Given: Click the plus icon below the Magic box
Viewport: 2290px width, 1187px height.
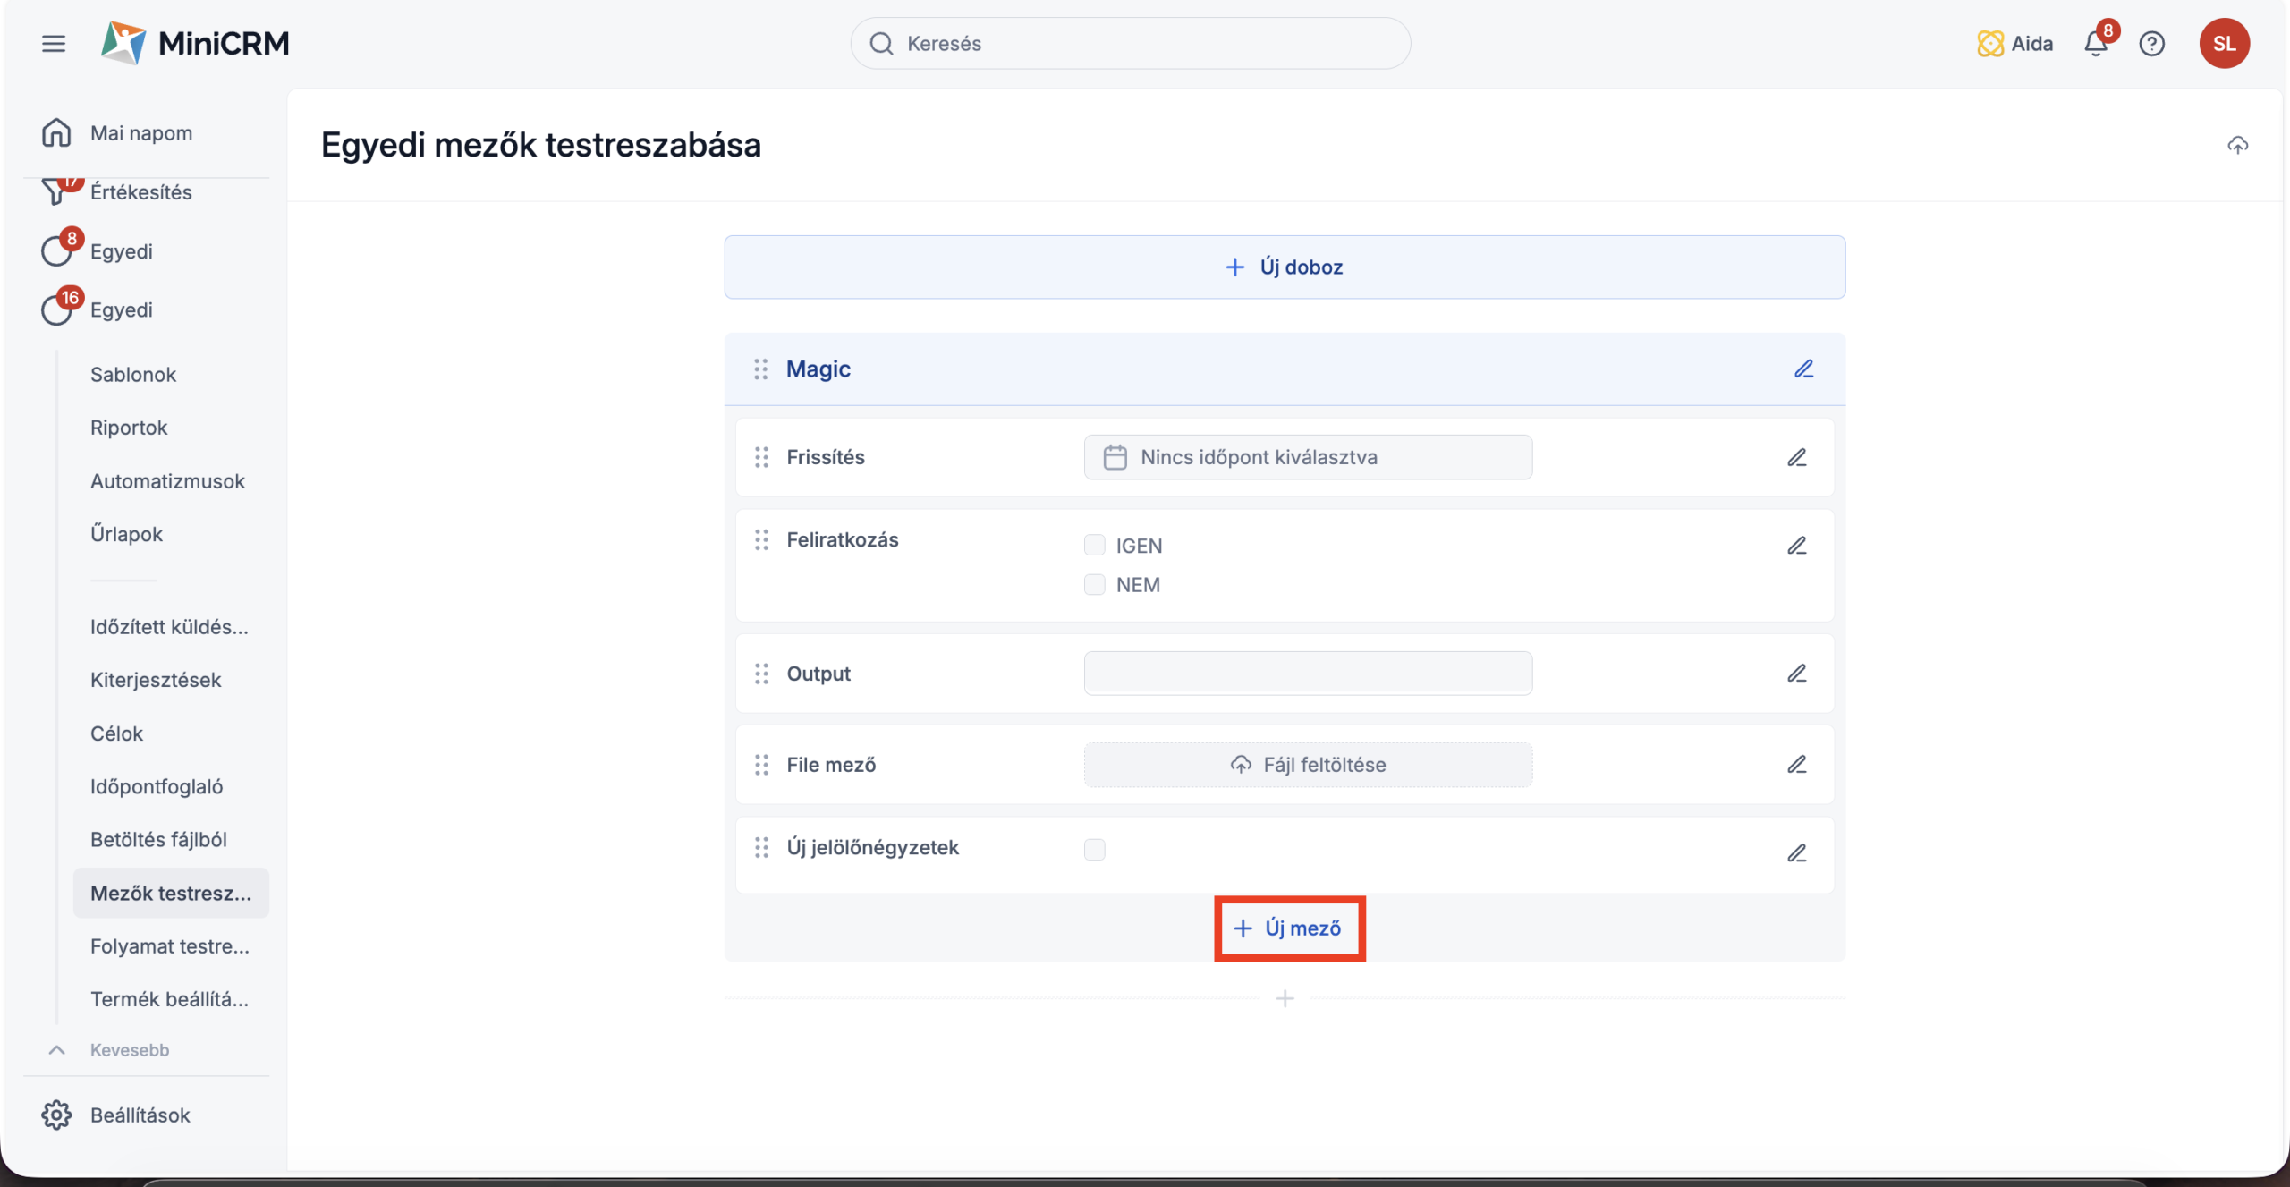Looking at the screenshot, I should pos(1285,998).
